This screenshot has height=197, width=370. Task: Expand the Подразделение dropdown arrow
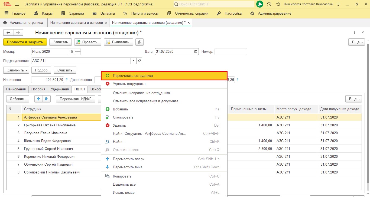coord(133,61)
